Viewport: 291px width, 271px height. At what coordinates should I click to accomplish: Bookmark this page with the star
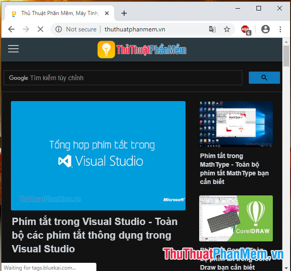tap(227, 29)
